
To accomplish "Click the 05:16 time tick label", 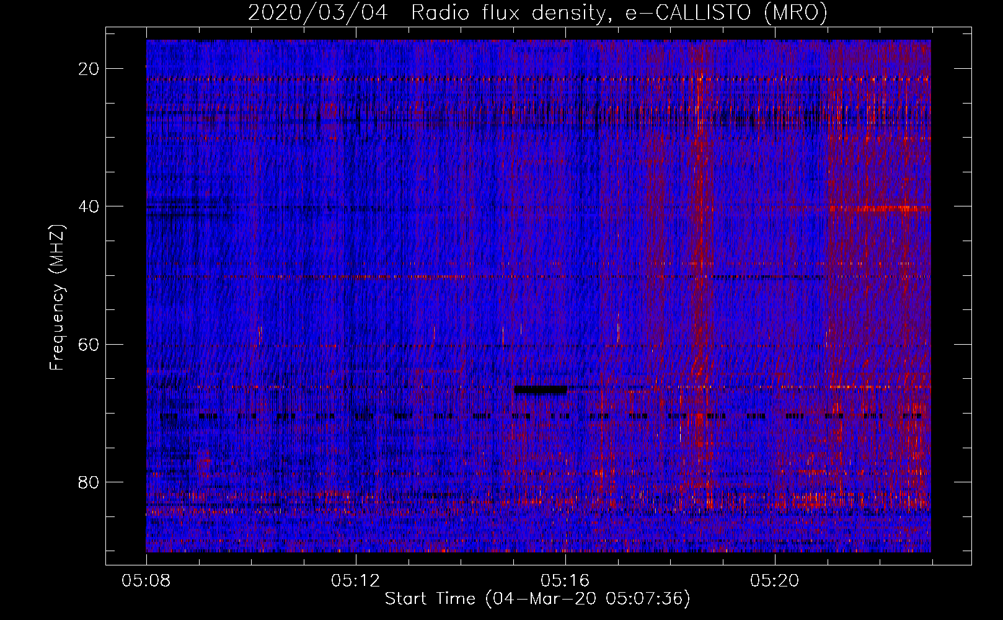I will [x=565, y=581].
